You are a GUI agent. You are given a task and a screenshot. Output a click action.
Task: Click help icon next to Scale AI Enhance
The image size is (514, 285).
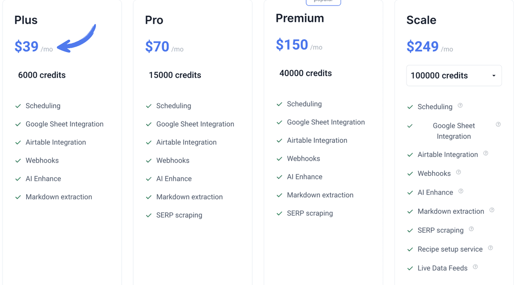pos(461,191)
